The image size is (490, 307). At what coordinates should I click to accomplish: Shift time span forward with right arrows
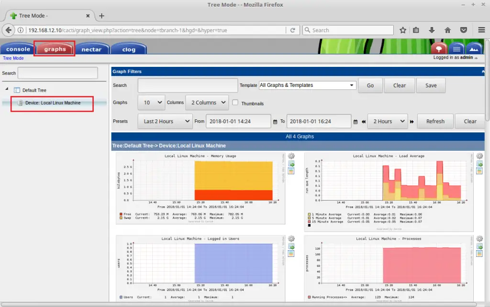412,122
